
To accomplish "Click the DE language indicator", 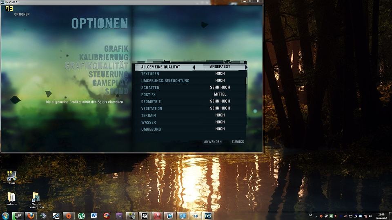I will [x=310, y=216].
